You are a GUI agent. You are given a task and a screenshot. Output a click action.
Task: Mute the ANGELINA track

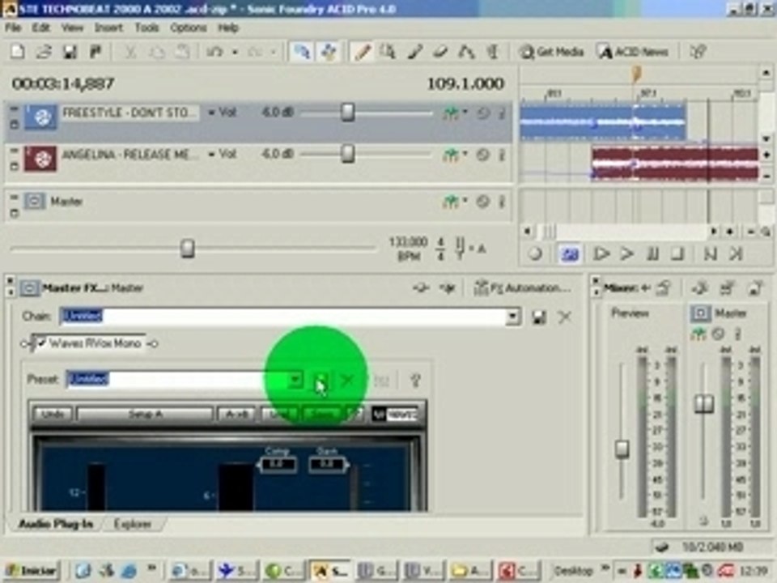(482, 155)
